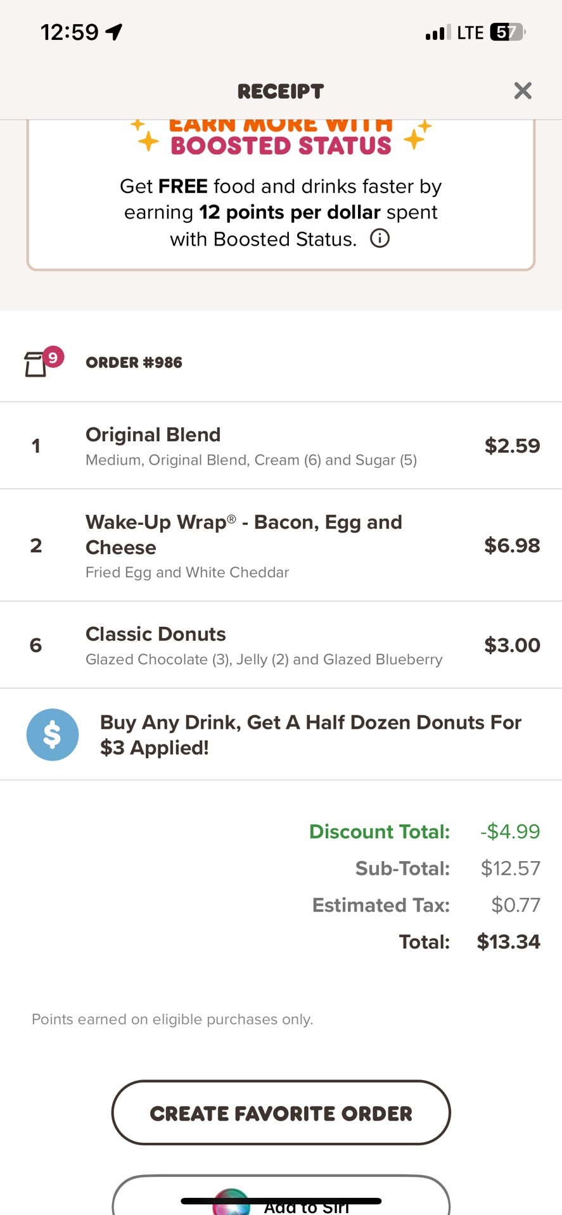Viewport: 562px width, 1215px height.
Task: Tap the Discount Total amount
Action: (510, 831)
